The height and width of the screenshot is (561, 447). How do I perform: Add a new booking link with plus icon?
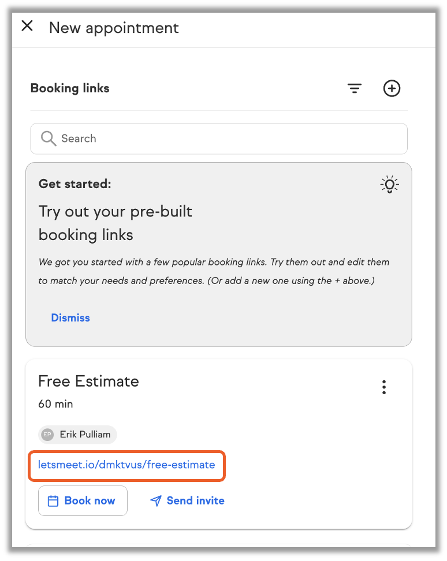pyautogui.click(x=392, y=88)
